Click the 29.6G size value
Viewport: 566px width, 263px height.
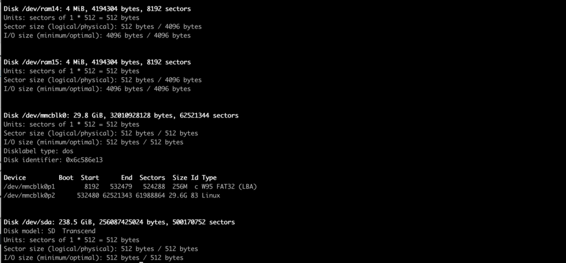pyautogui.click(x=178, y=196)
